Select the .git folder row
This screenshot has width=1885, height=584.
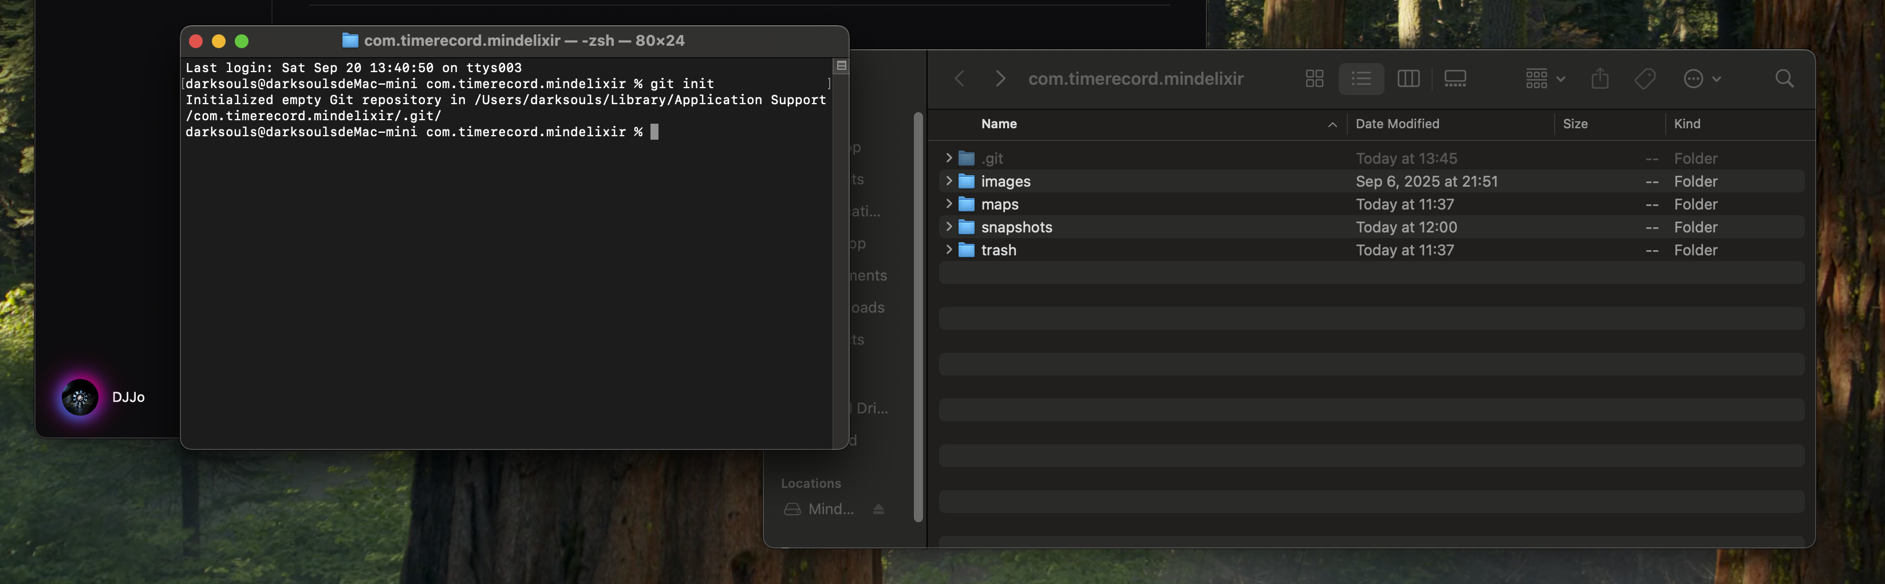coord(1371,158)
